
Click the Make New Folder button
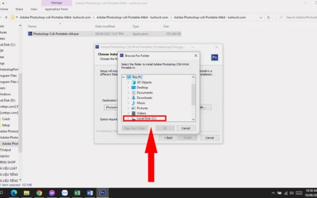[135, 128]
